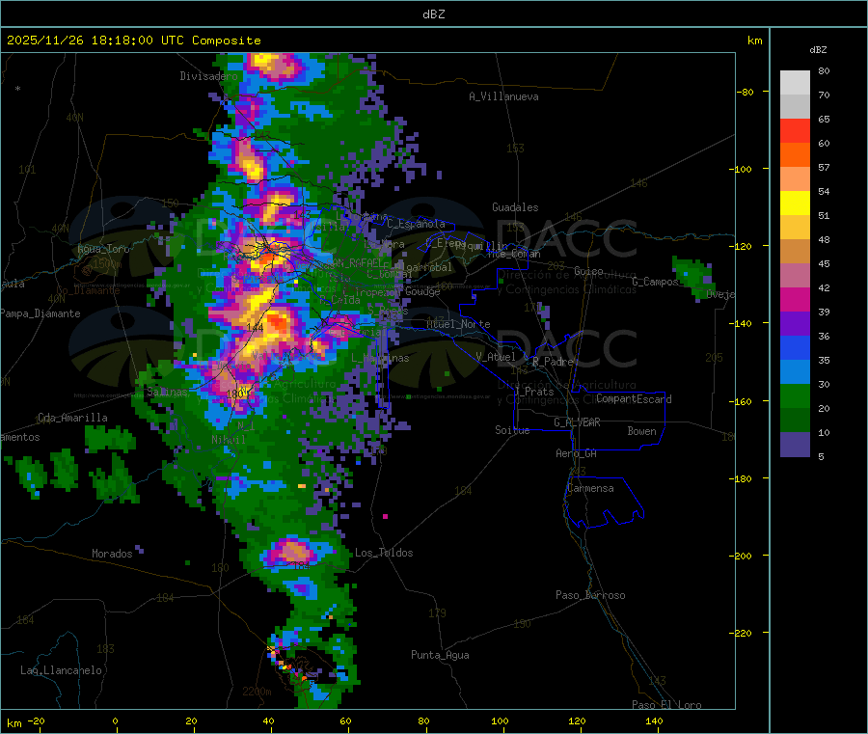Viewport: 868px width, 734px height.
Task: Click the Morados map label
Action: point(112,554)
